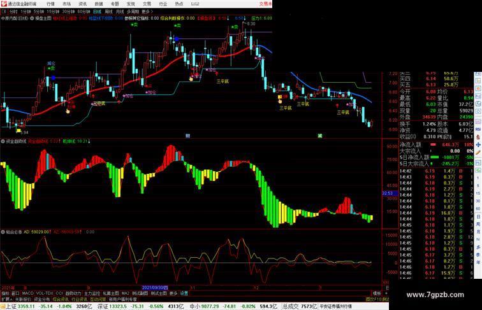482x310 pixels.
Task: Click the 2021/09/30 date marker on time axis
Action: click(x=155, y=288)
